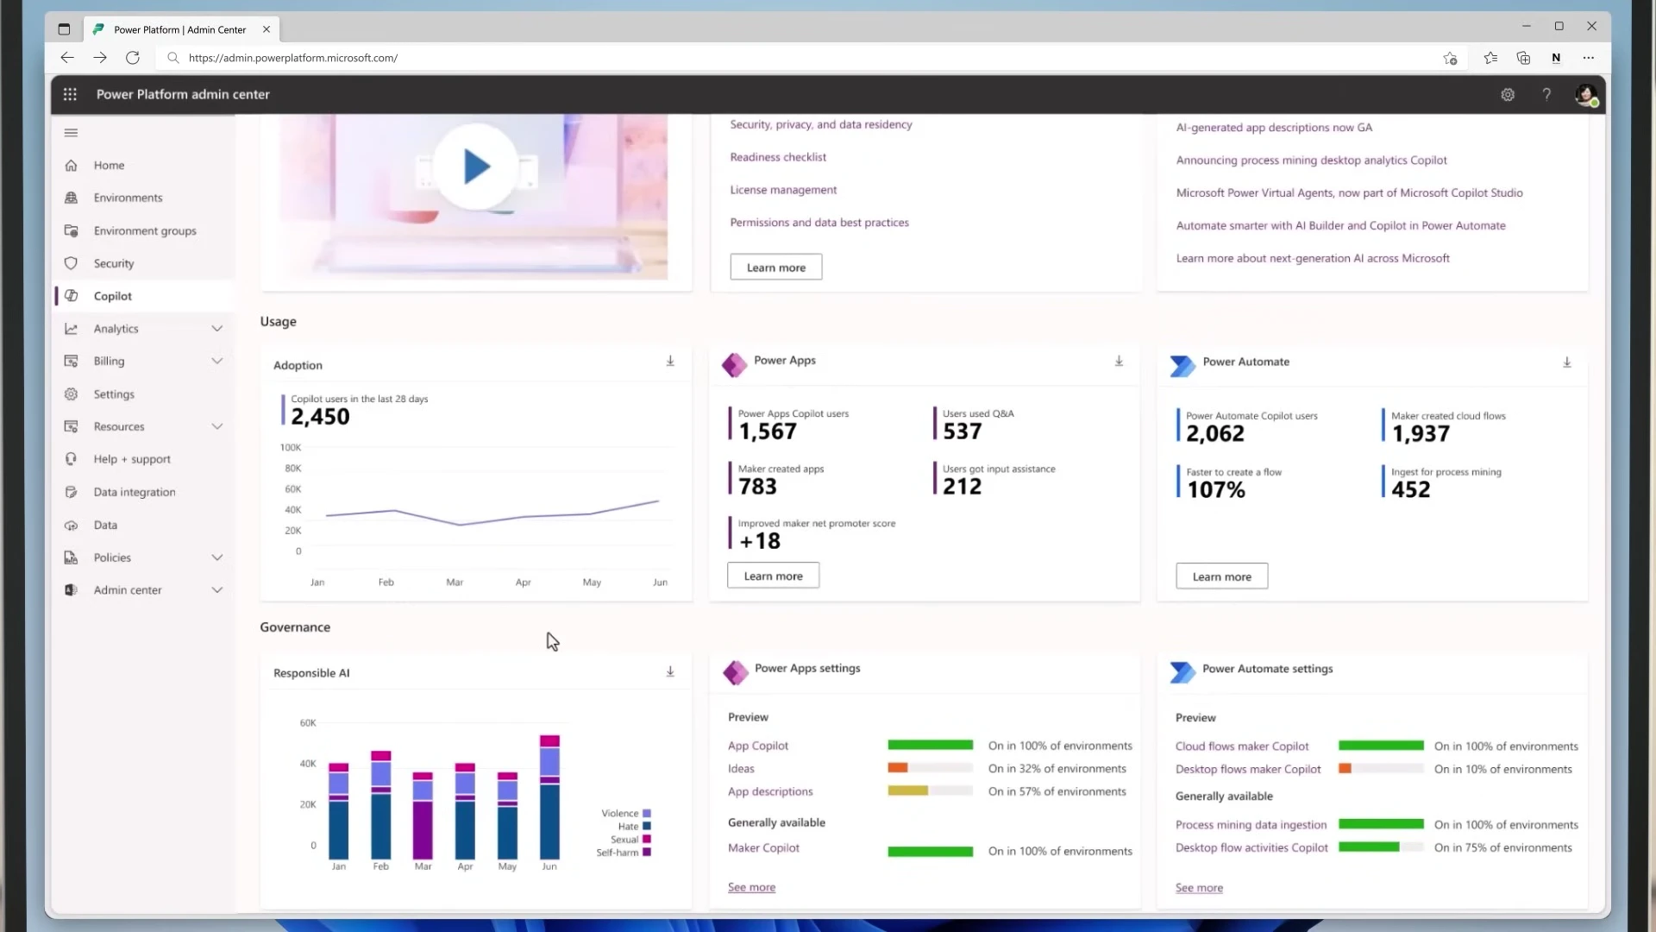Collapse the navigation hamburger menu
Image resolution: width=1656 pixels, height=932 pixels.
tap(71, 133)
